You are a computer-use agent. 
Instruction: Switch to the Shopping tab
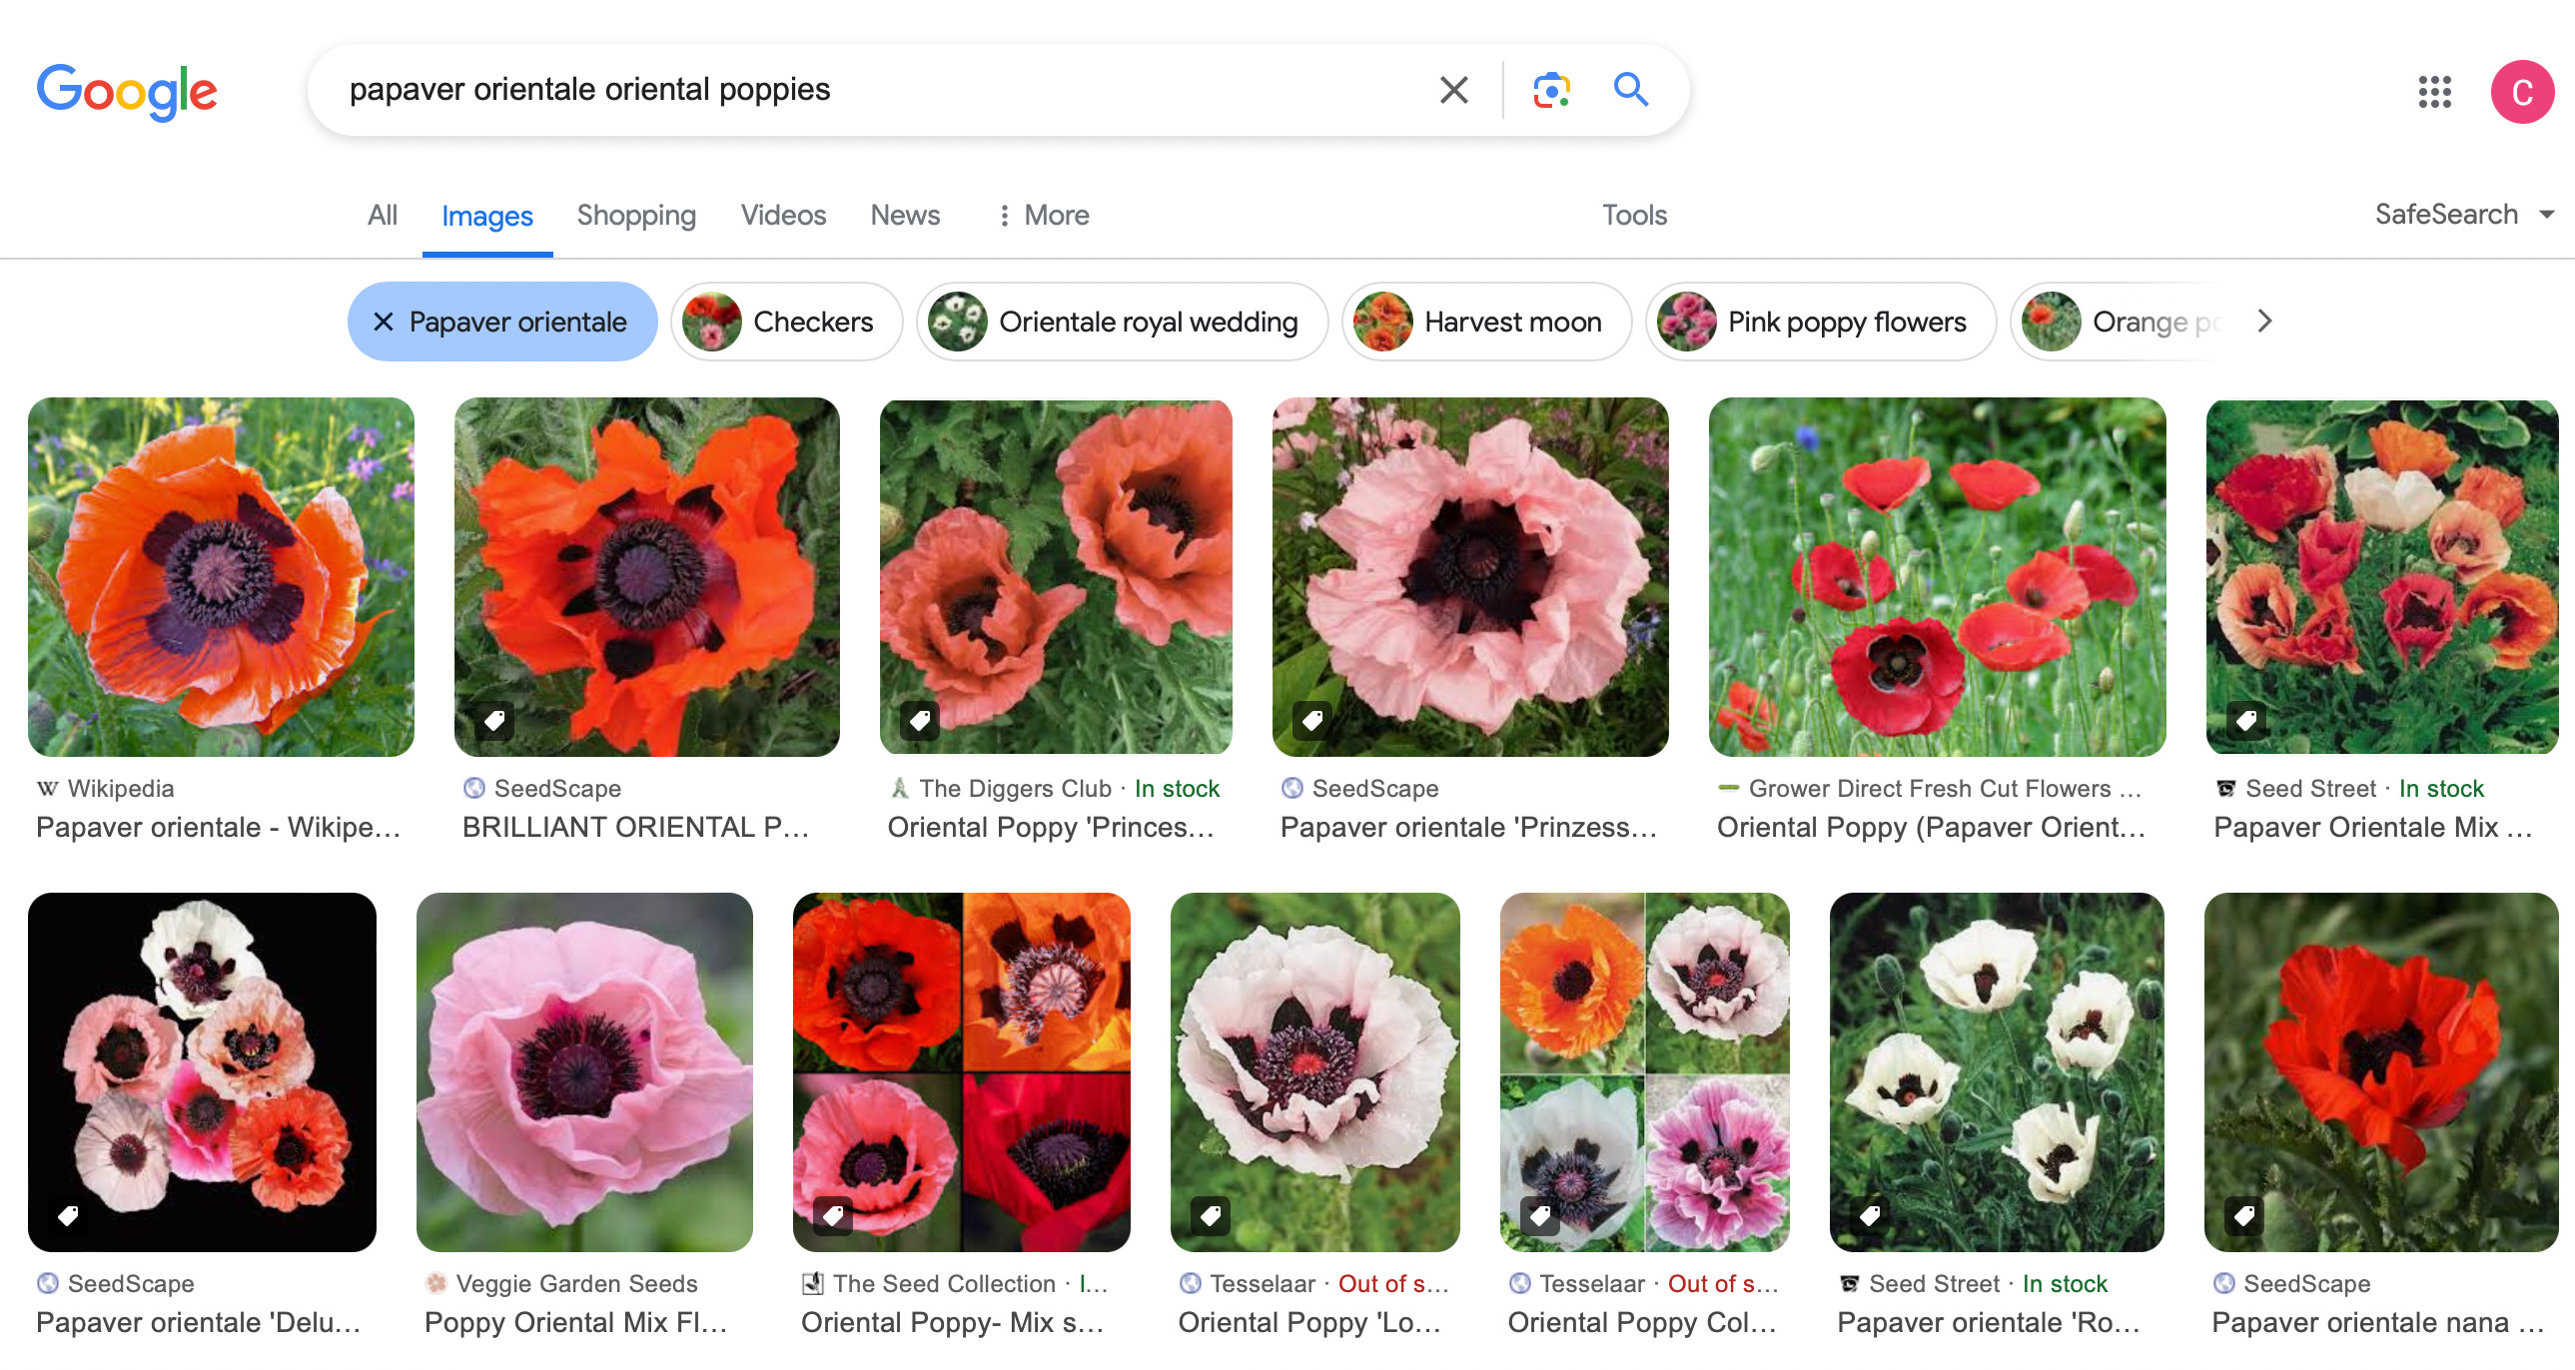tap(635, 215)
